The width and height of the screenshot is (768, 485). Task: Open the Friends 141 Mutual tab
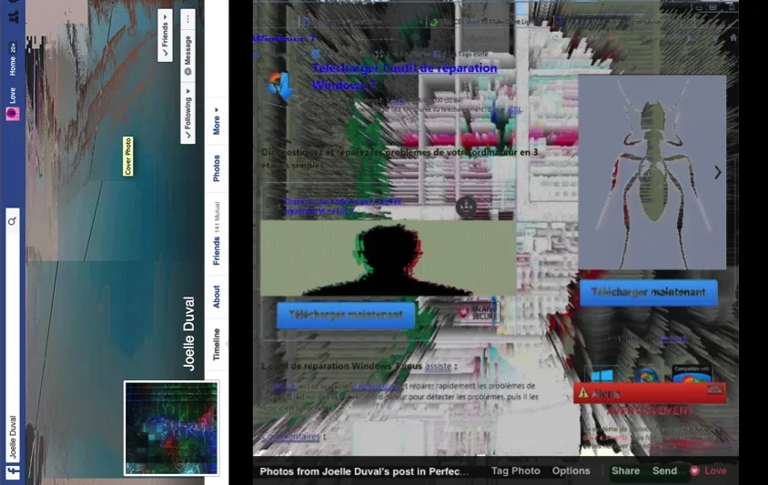(216, 234)
